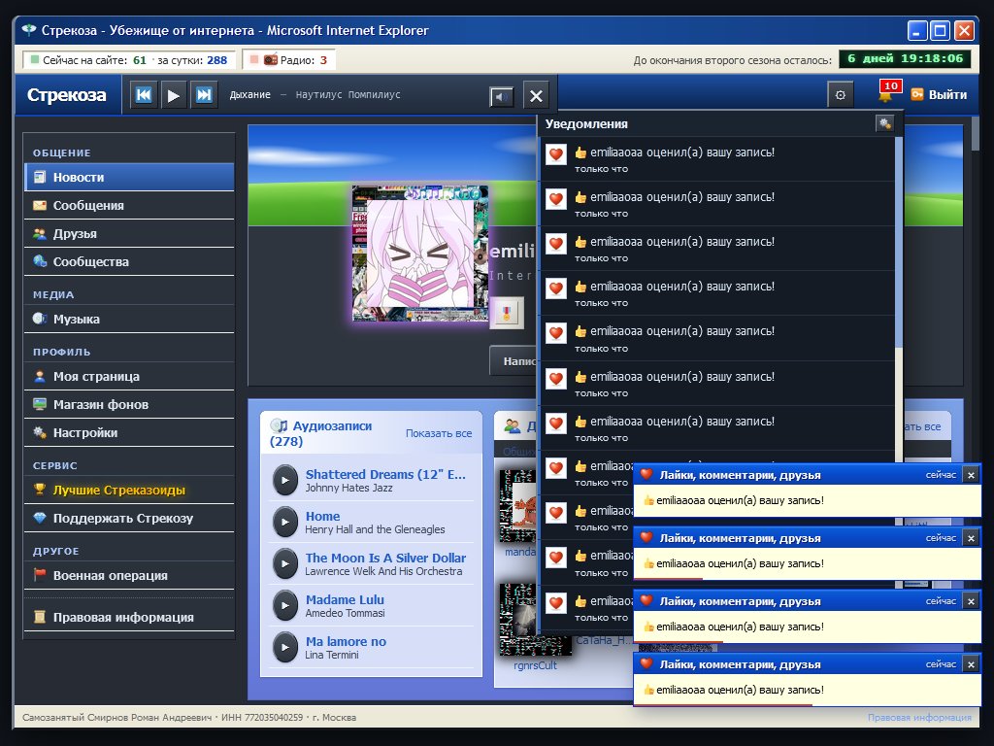This screenshot has height=746, width=994.
Task: Open the gear settings icon in header
Action: point(841,95)
